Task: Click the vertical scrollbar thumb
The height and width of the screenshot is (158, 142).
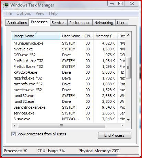Action: coord(128,68)
